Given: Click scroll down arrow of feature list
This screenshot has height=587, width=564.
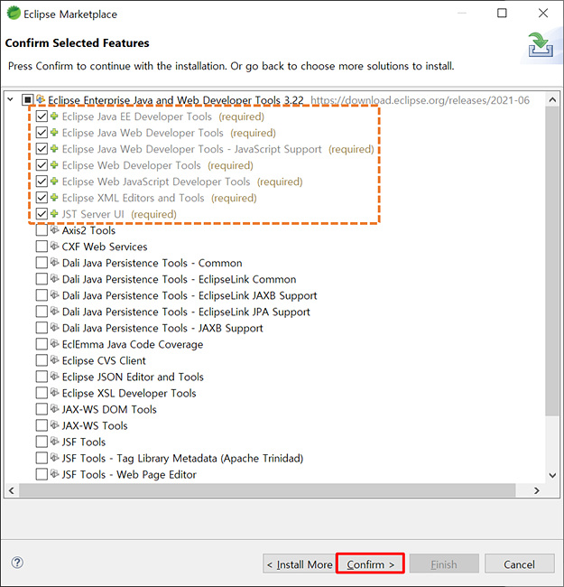Looking at the screenshot, I should (552, 475).
